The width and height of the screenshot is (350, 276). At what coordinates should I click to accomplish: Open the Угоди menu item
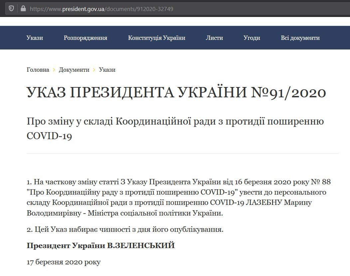coord(252,38)
